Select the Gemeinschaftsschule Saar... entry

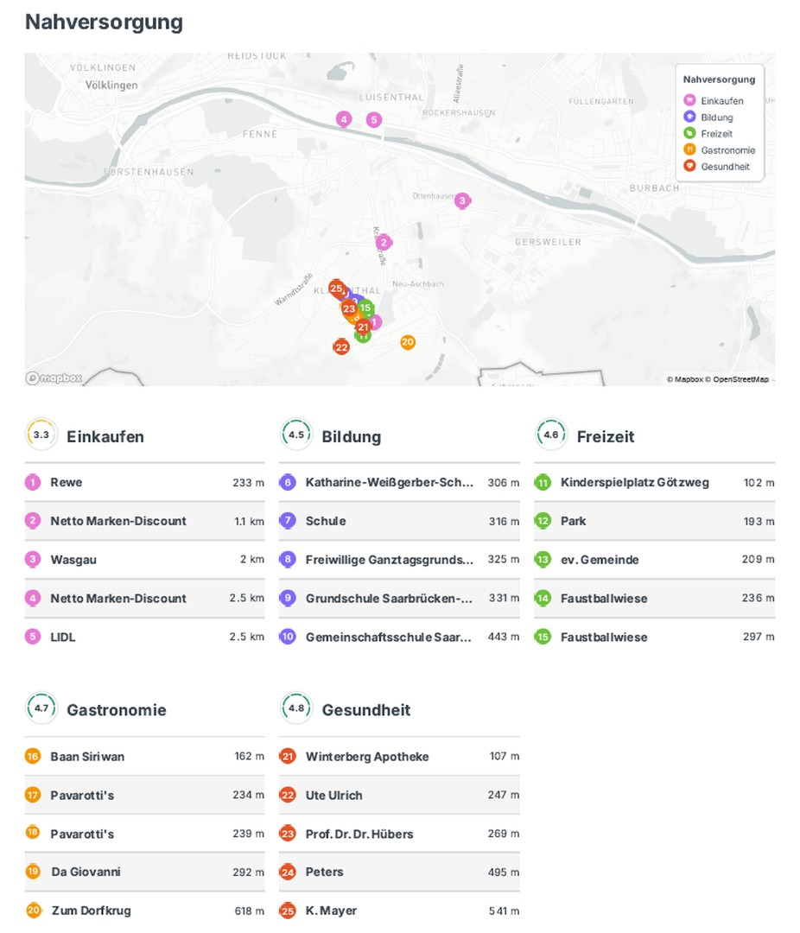[x=399, y=637]
